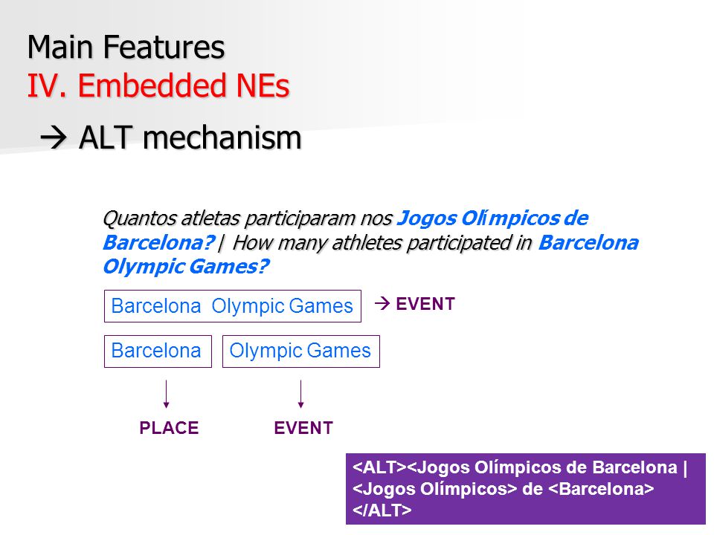The height and width of the screenshot is (535, 714).
Task: Click the purple ALT markup text box
Action: click(x=526, y=489)
